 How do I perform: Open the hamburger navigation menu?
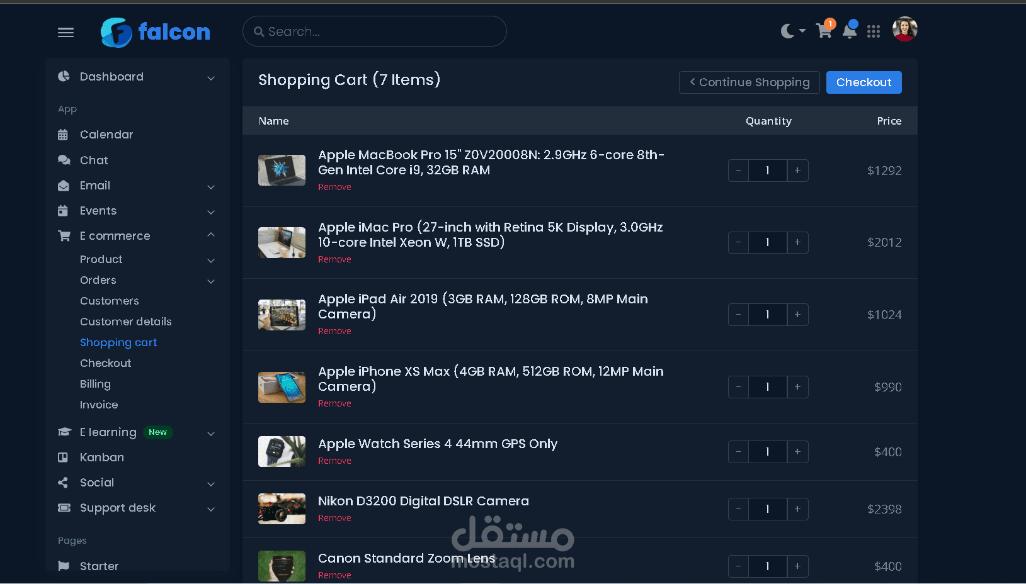click(66, 32)
